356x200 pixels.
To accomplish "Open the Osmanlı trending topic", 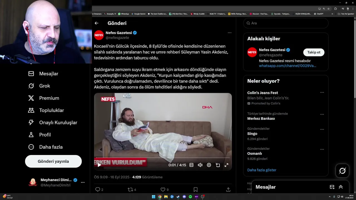I will click(254, 154).
